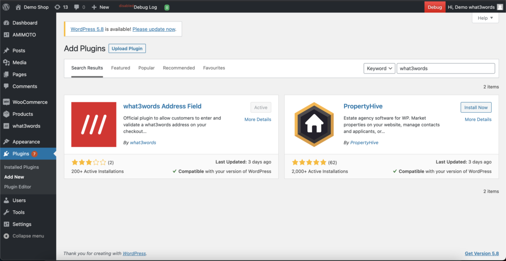Click the Products box icon
Viewport: 506px width, 261px height.
click(6, 114)
